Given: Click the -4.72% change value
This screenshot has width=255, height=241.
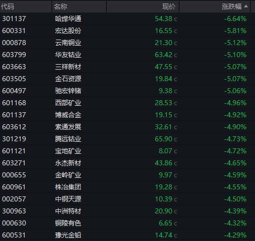Looking at the screenshot, I should pos(235,151).
